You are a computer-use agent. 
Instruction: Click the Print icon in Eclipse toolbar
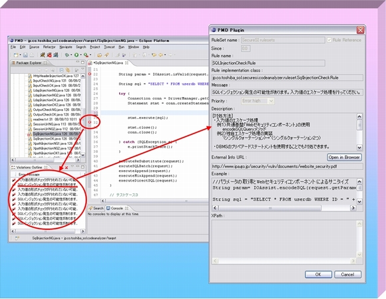32,55
